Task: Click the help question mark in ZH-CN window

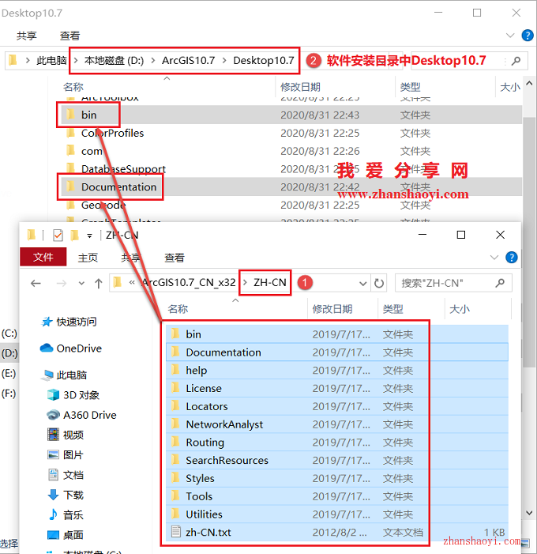Action: 512,257
